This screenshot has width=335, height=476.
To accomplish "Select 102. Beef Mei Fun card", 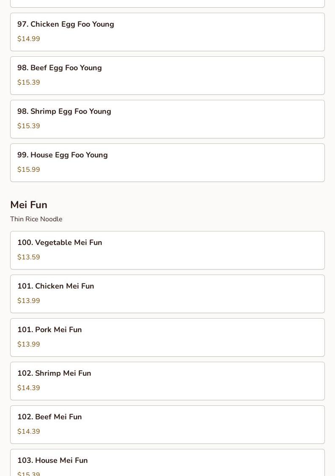I will [167, 424].
